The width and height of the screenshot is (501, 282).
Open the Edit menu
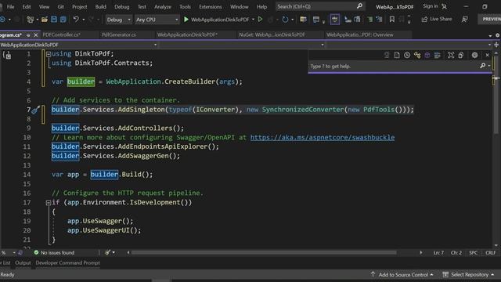[x=27, y=6]
